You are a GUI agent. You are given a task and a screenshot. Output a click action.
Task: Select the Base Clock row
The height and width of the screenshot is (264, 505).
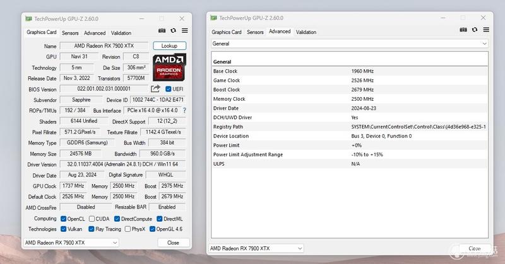coord(350,71)
